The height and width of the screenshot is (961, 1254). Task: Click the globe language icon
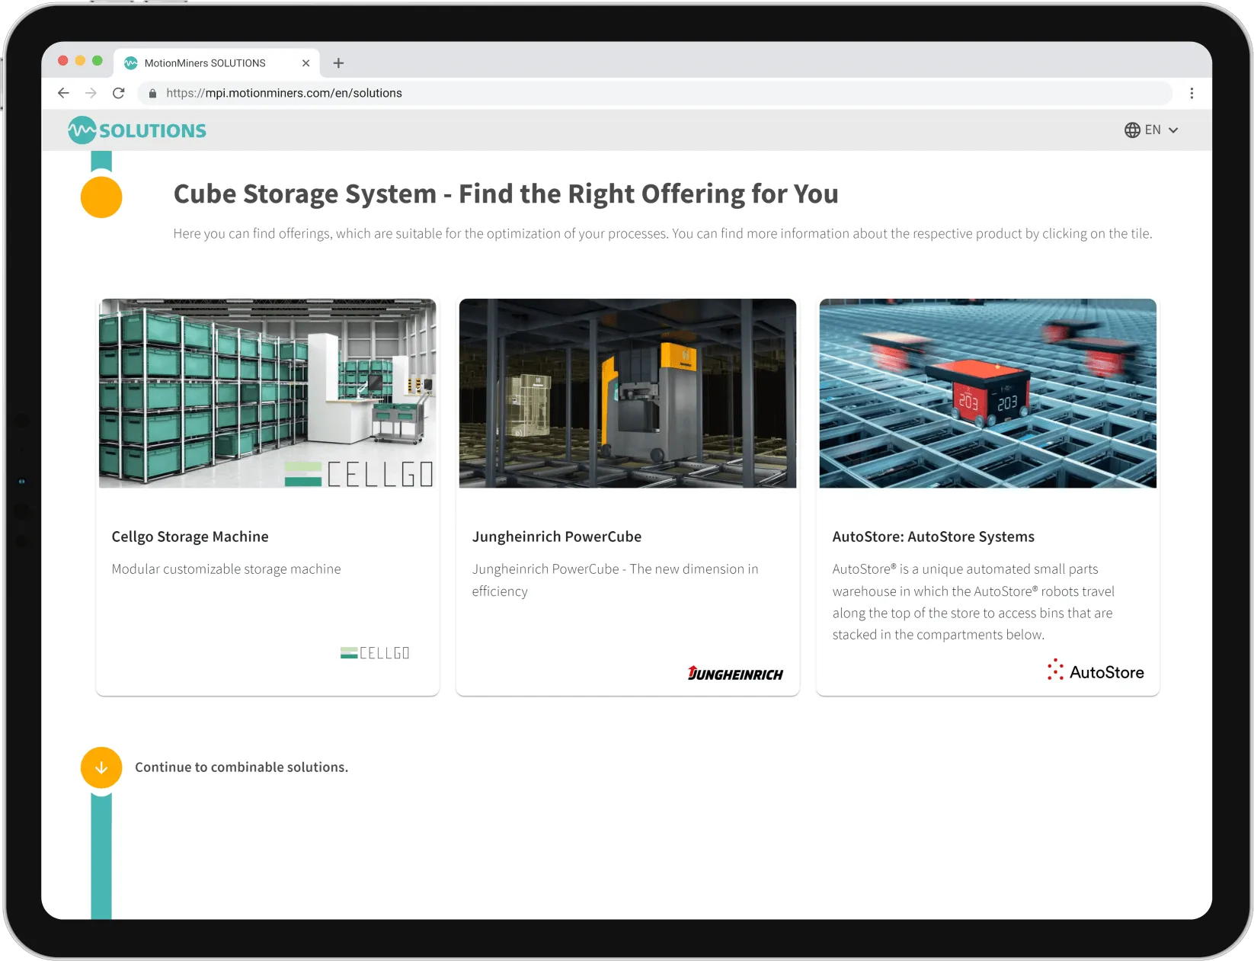(x=1131, y=130)
